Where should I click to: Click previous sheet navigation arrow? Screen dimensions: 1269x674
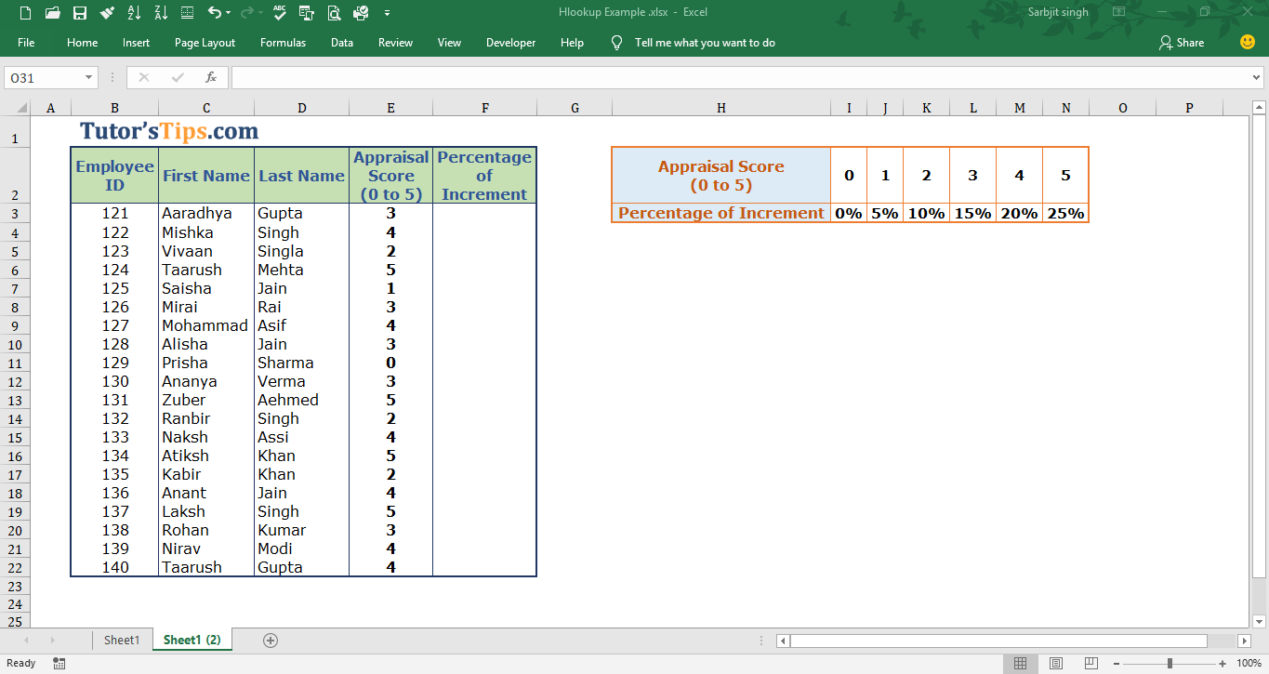click(x=25, y=640)
